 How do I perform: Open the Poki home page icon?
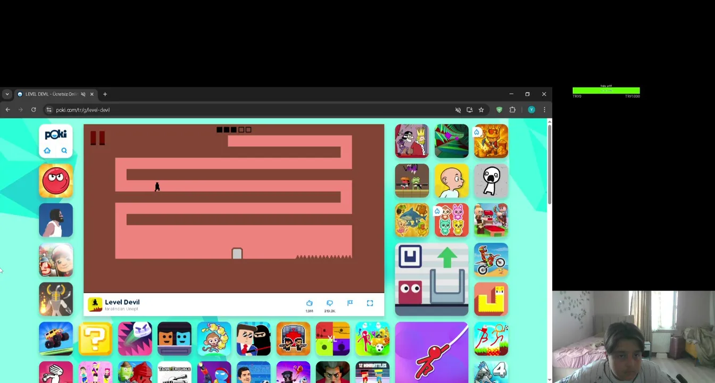coord(47,151)
